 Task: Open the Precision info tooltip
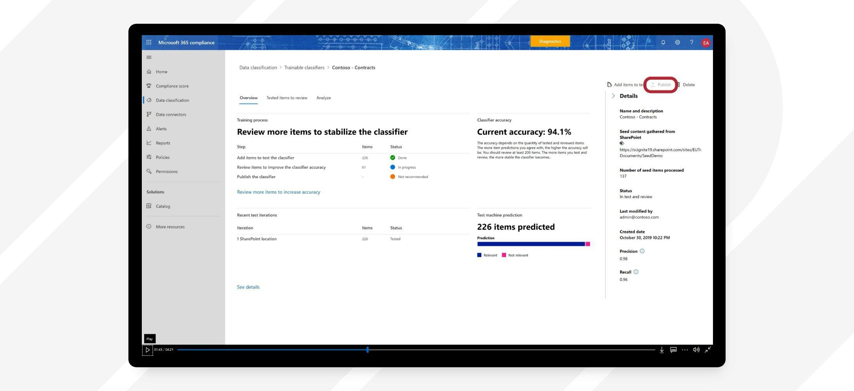[x=642, y=251]
